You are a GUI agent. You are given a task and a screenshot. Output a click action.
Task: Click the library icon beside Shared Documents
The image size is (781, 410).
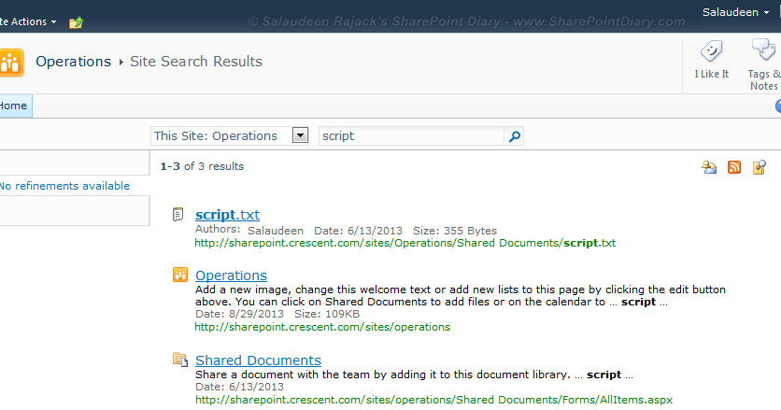pyautogui.click(x=179, y=360)
